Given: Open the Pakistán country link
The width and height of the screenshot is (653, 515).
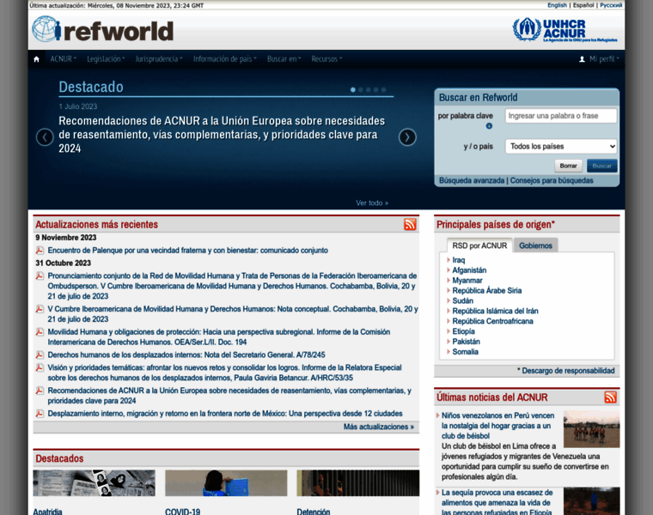Looking at the screenshot, I should point(466,342).
